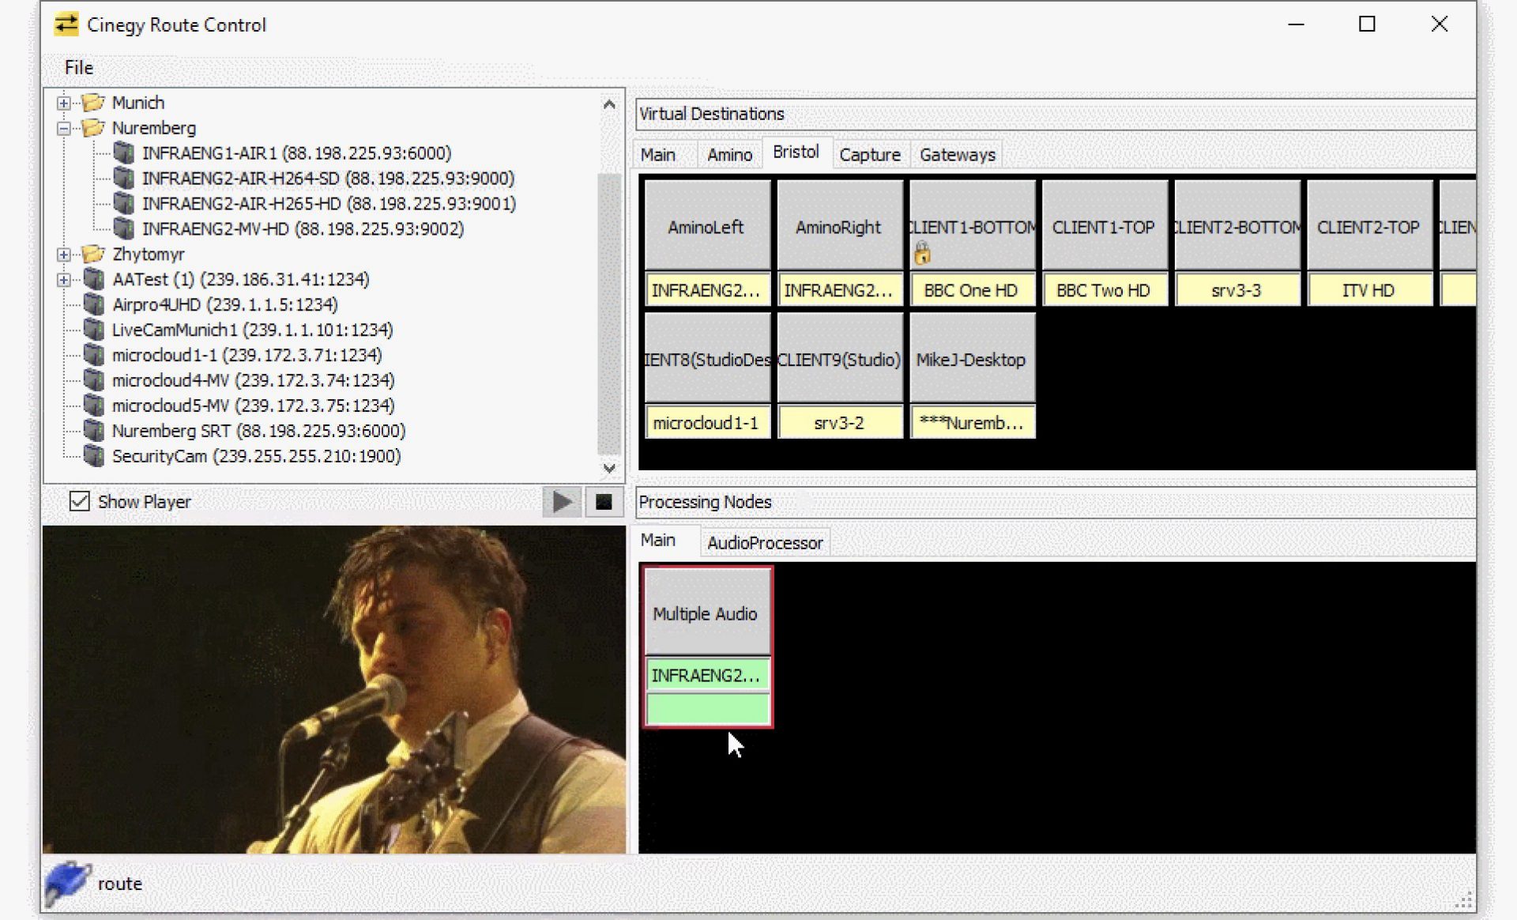Click the route connector icon in status bar
The image size is (1517, 920).
point(67,883)
